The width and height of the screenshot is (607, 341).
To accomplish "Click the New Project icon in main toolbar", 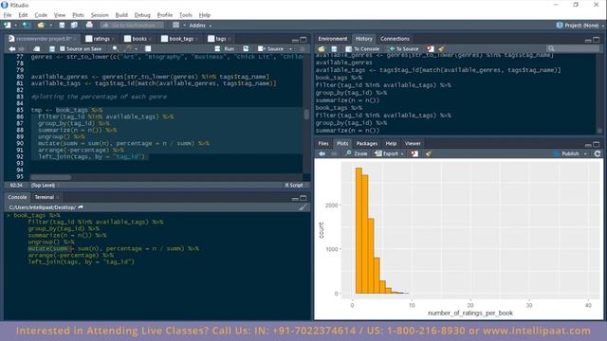I will (26, 26).
